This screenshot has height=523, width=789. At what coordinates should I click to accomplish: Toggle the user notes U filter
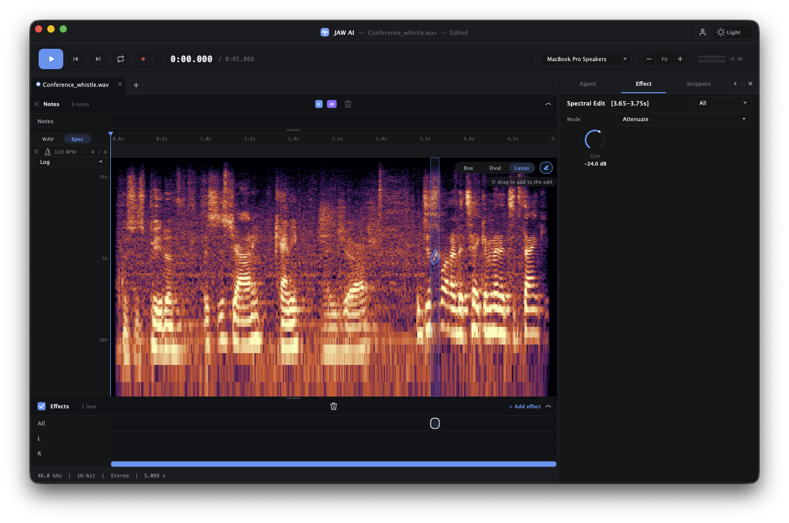(x=319, y=104)
